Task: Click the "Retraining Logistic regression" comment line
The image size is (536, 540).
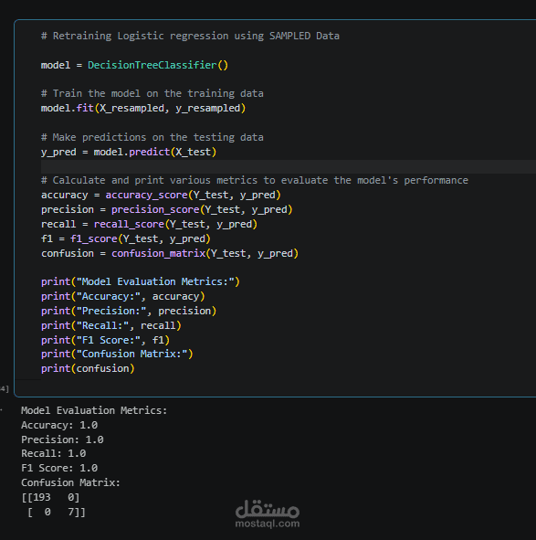Action: (190, 36)
